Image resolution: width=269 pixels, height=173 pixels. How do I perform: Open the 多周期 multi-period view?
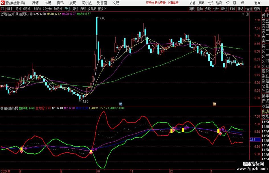coord(92,9)
